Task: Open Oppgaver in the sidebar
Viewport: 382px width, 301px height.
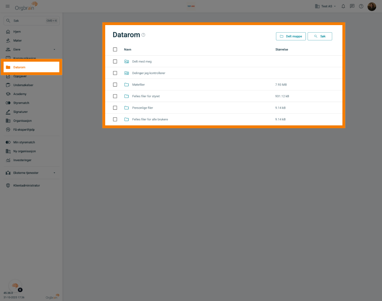Action: pyautogui.click(x=32, y=76)
